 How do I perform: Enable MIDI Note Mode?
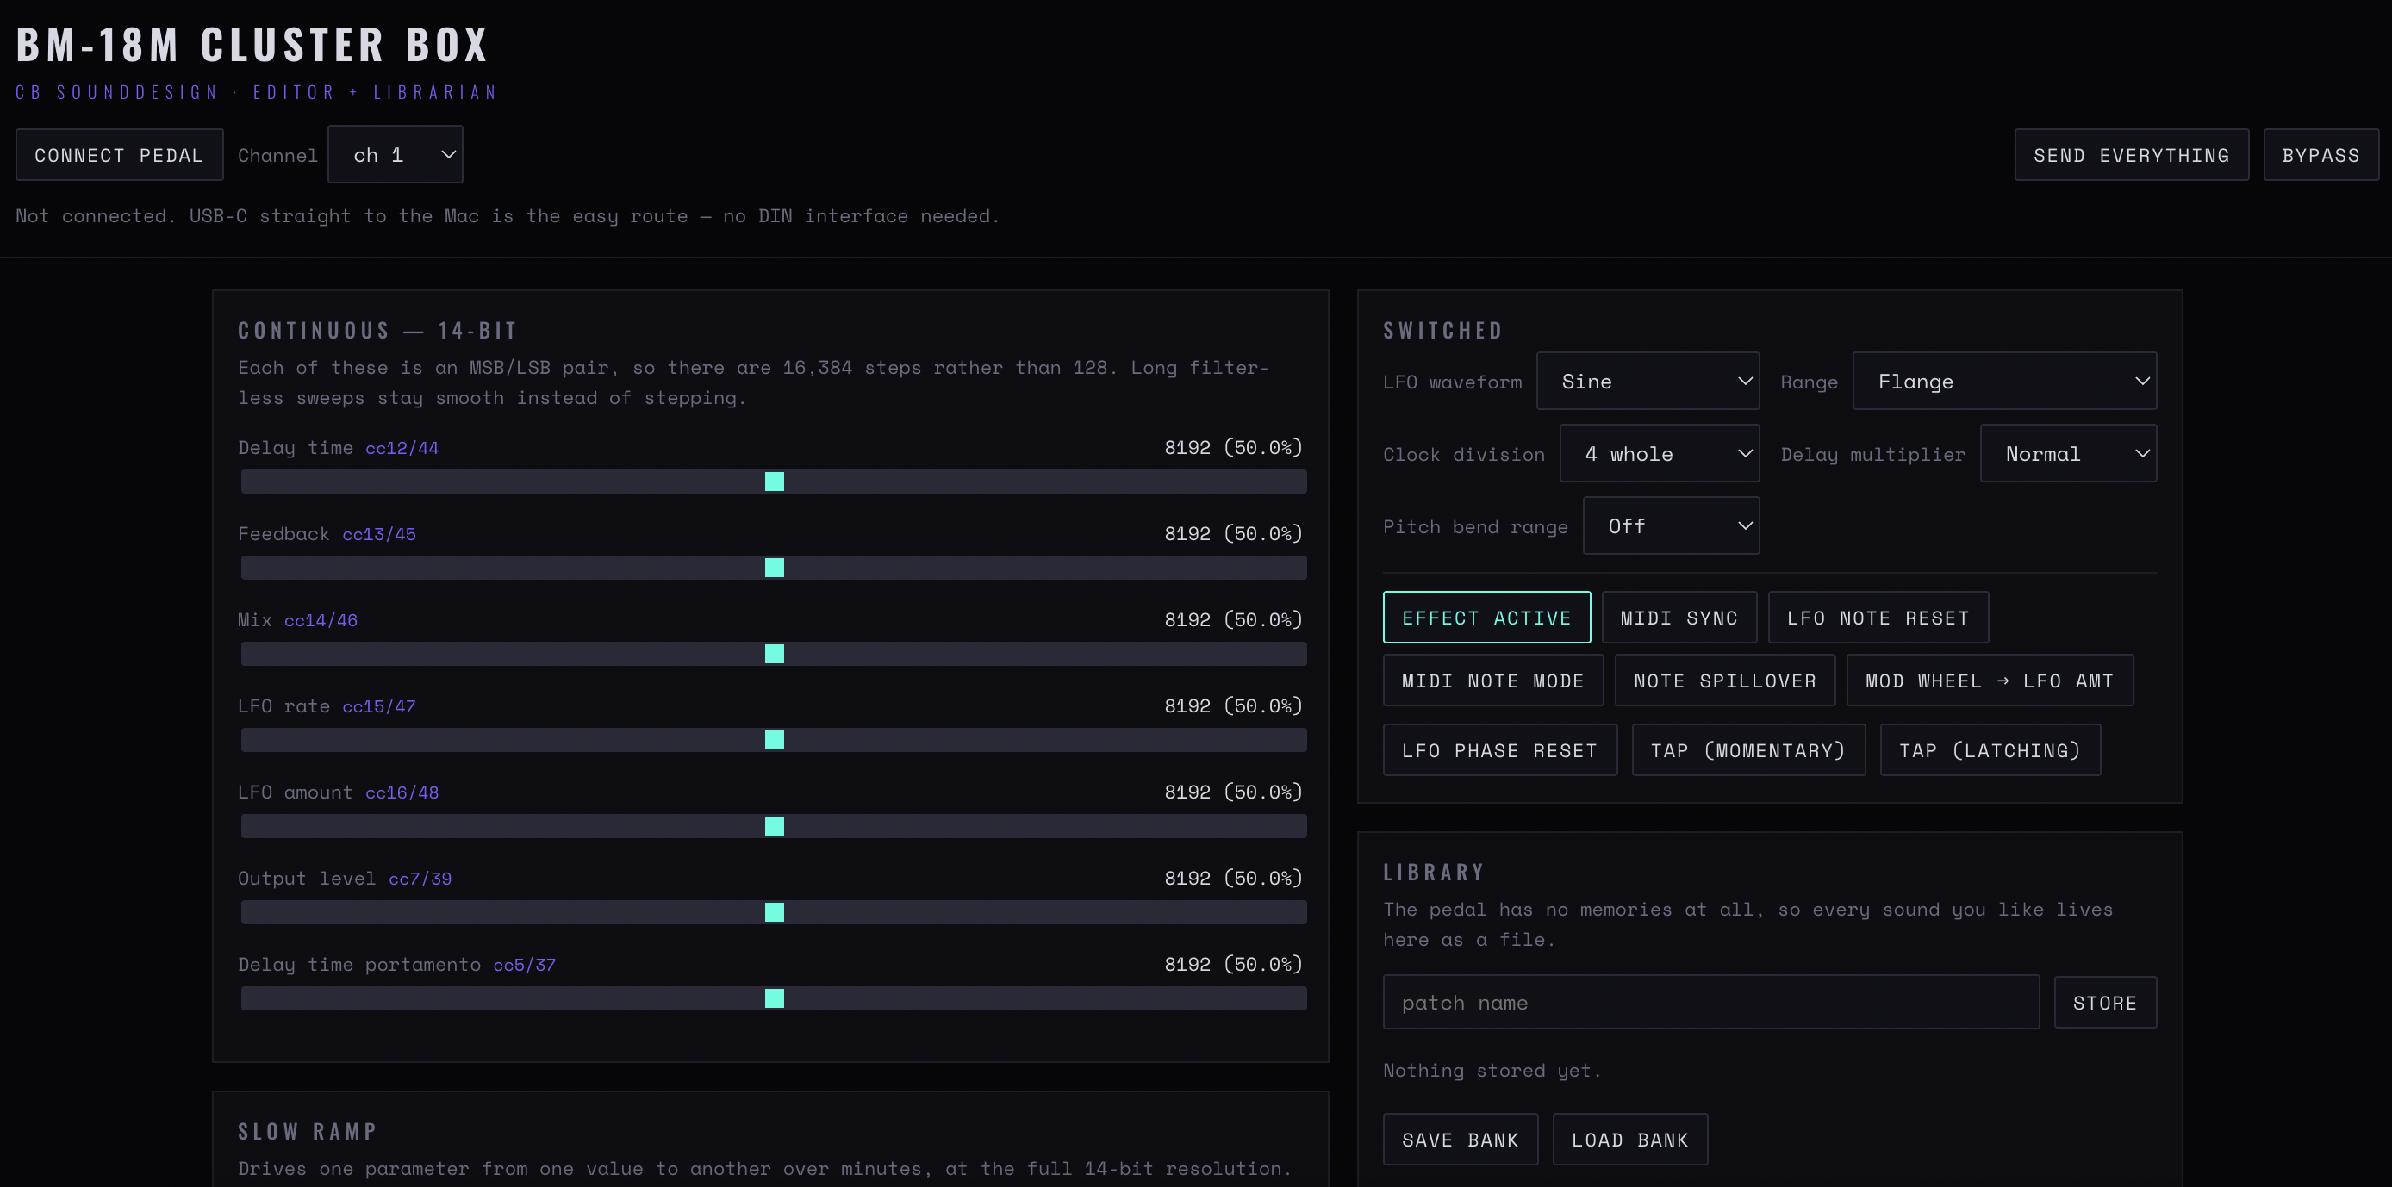point(1493,681)
